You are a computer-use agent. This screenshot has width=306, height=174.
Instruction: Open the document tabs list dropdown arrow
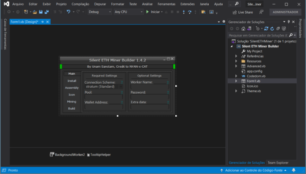click(219, 22)
